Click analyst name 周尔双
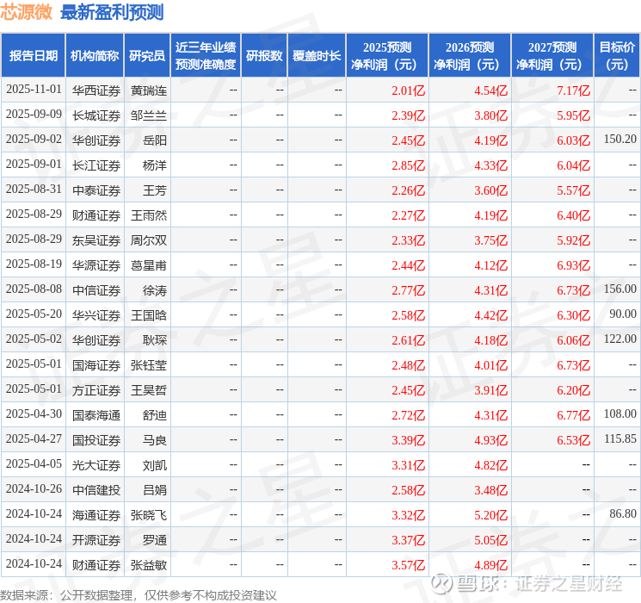Image resolution: width=641 pixels, height=603 pixels. 148,240
